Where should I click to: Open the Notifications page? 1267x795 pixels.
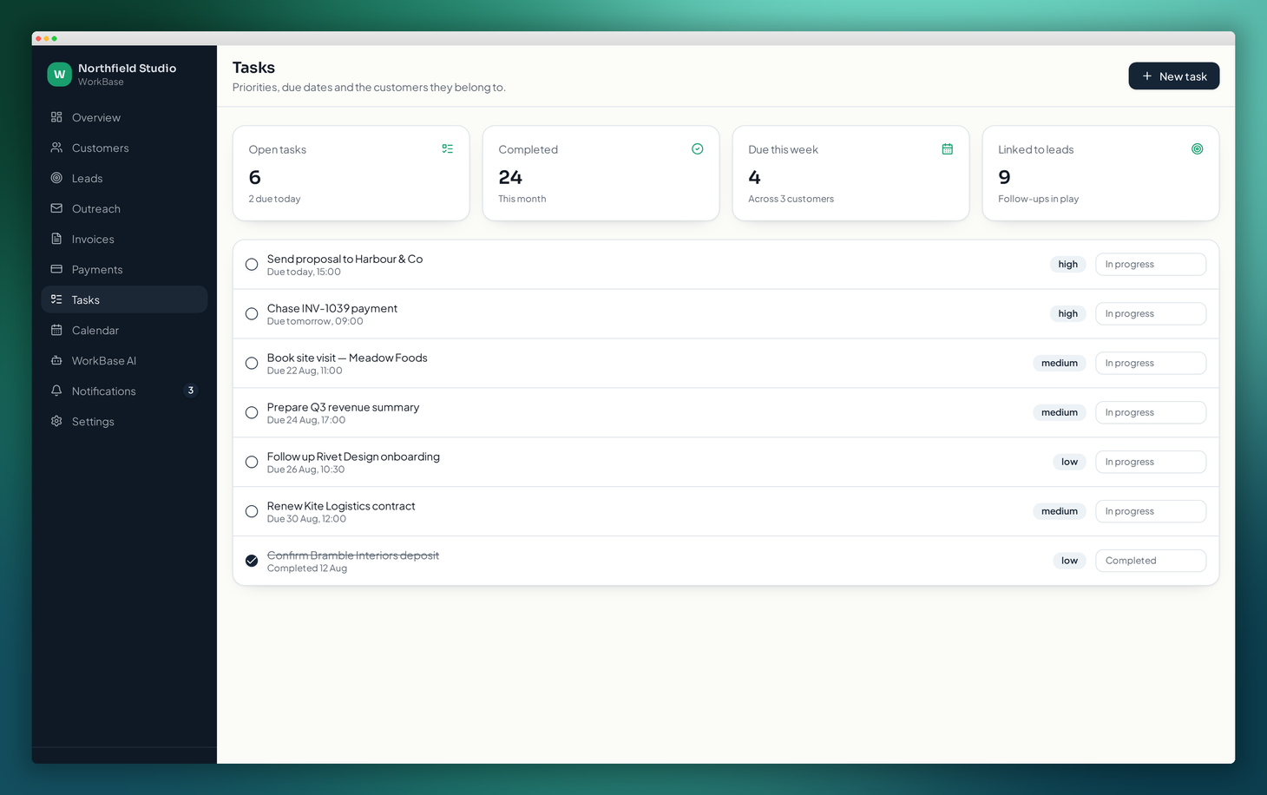[124, 391]
